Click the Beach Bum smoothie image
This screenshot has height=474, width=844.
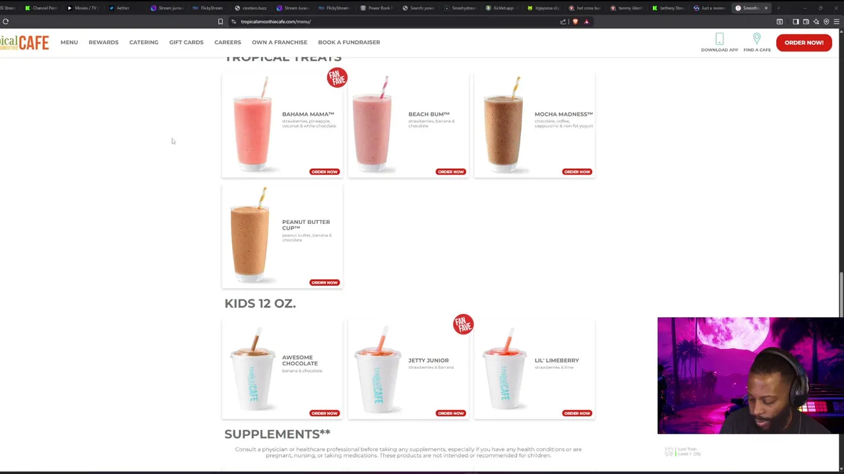[x=373, y=124]
